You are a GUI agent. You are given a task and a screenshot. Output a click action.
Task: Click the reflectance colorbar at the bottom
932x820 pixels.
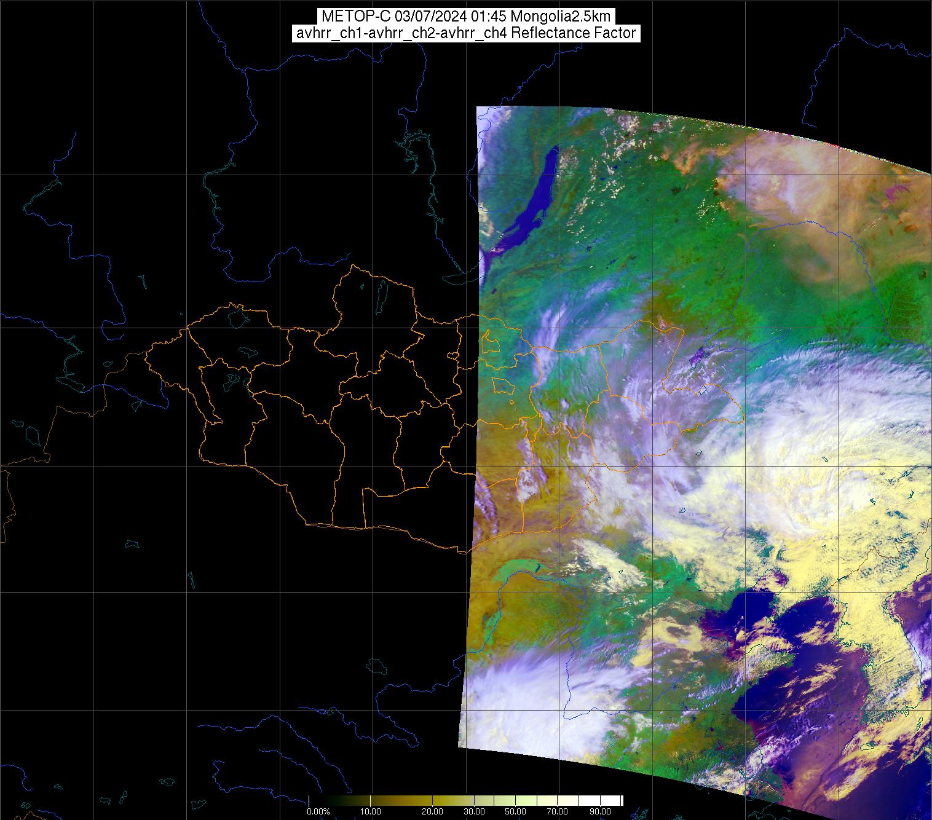coord(465,800)
